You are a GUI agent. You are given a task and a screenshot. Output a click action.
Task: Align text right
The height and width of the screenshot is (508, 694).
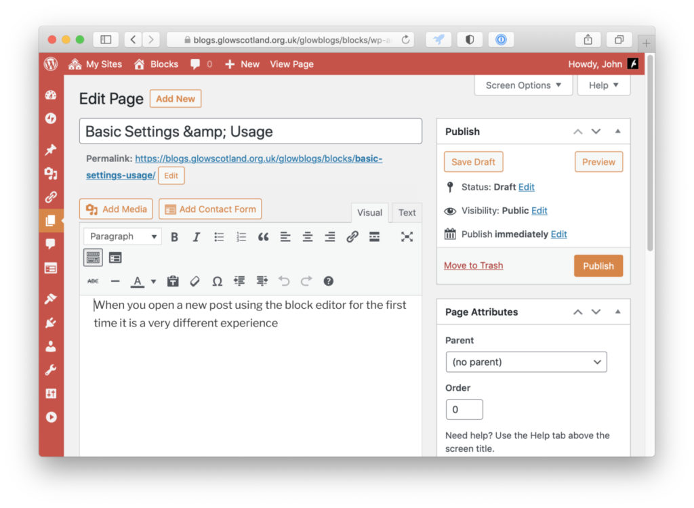[x=330, y=237]
